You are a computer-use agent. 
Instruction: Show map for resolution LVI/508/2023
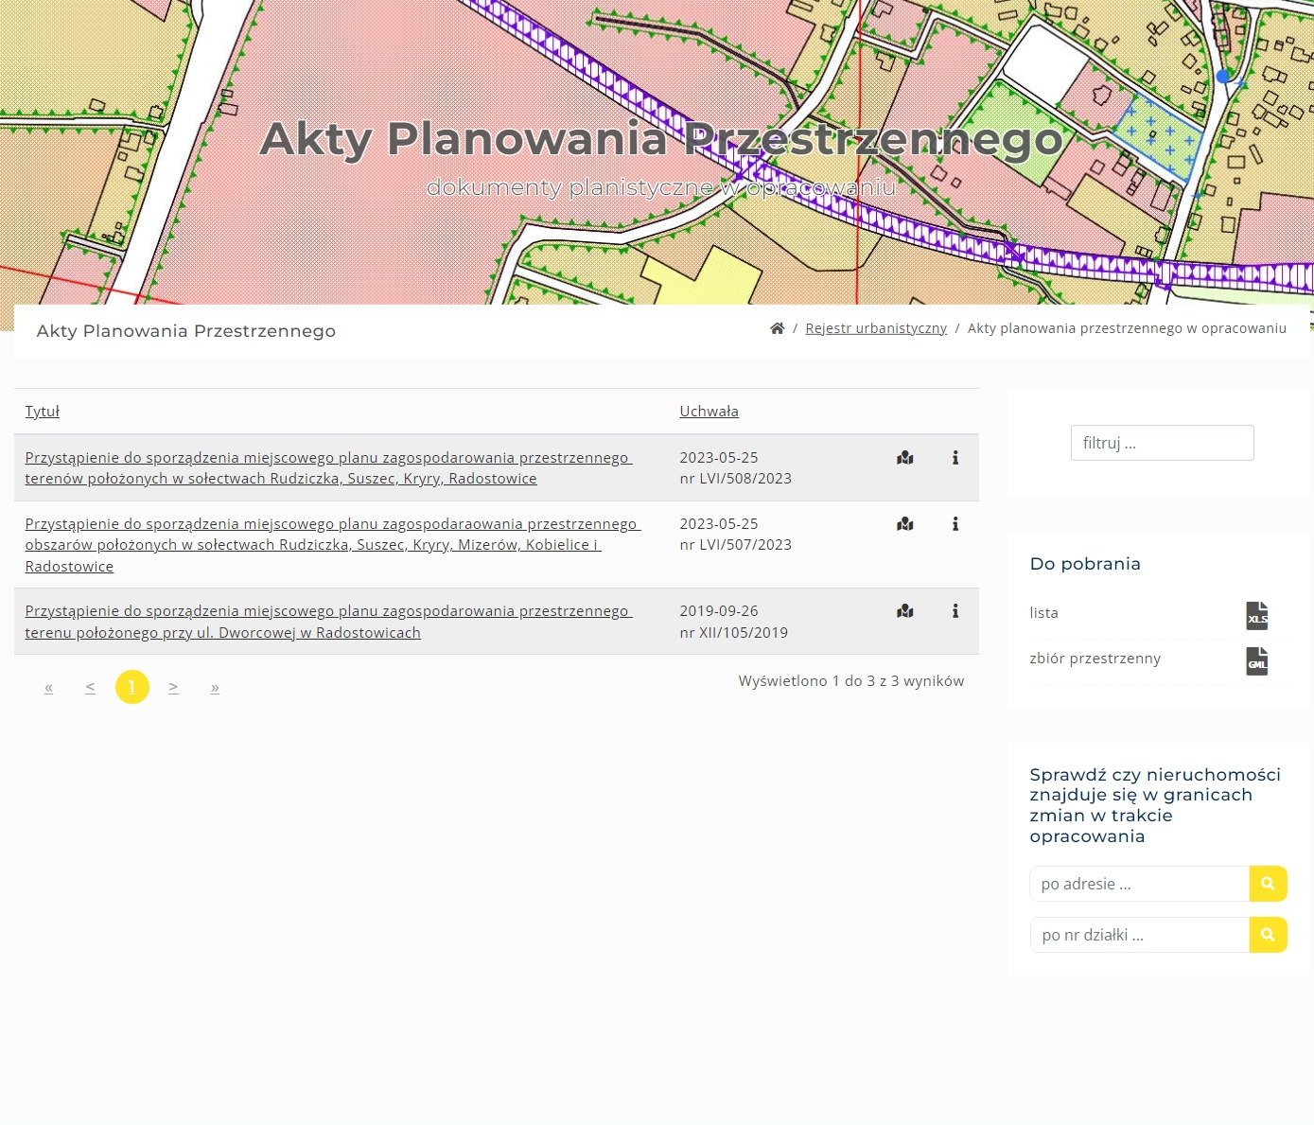point(905,458)
